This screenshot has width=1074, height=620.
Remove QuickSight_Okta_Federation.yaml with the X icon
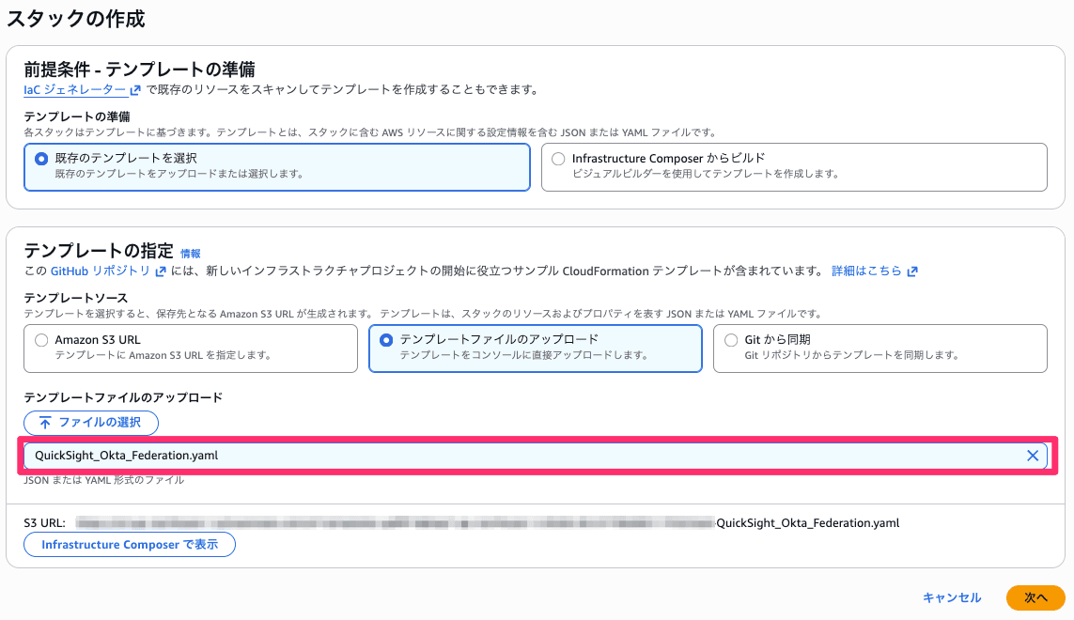1032,456
